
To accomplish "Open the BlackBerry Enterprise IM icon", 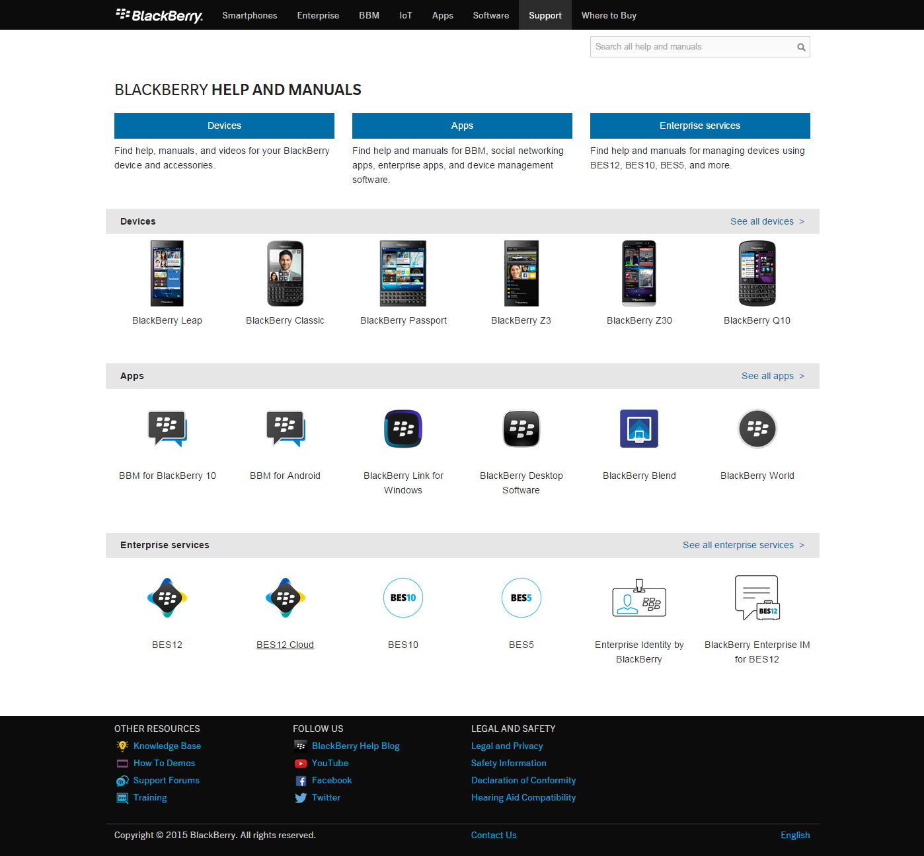I will tap(757, 598).
